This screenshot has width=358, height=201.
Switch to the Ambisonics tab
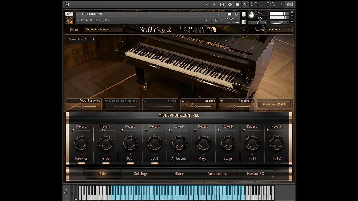tap(217, 174)
